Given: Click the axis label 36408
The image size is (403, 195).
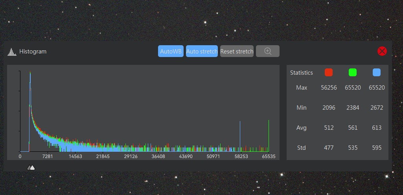Looking at the screenshot, I should point(158,156).
